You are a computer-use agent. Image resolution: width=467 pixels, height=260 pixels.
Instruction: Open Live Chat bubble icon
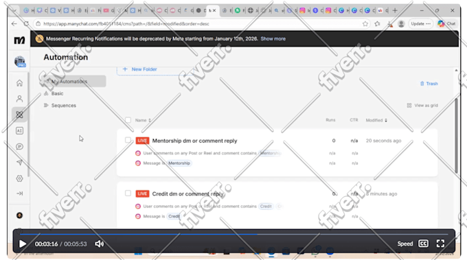[19, 146]
